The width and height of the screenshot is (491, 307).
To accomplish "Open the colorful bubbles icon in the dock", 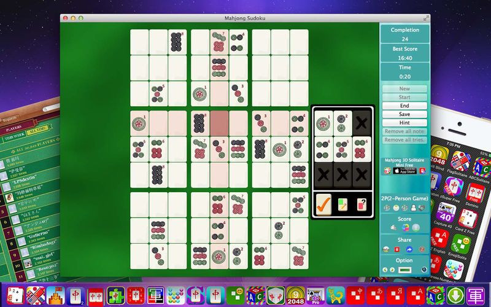I will point(176,295).
